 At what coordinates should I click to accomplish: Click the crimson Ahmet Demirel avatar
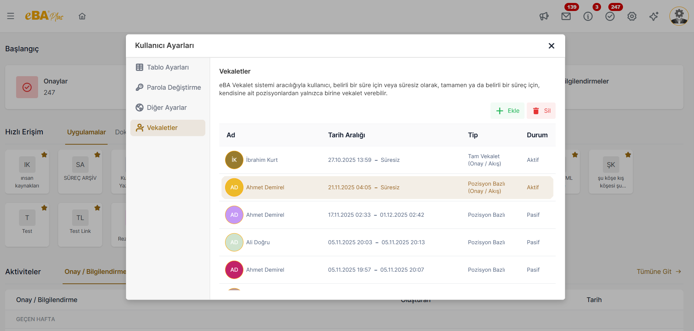234,270
